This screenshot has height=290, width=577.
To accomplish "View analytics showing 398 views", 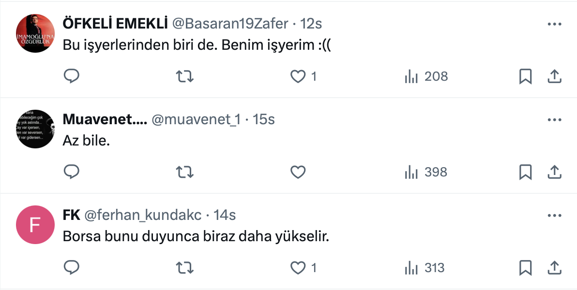I will [x=426, y=172].
